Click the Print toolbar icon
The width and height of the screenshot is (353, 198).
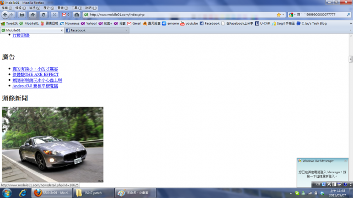pos(22,15)
